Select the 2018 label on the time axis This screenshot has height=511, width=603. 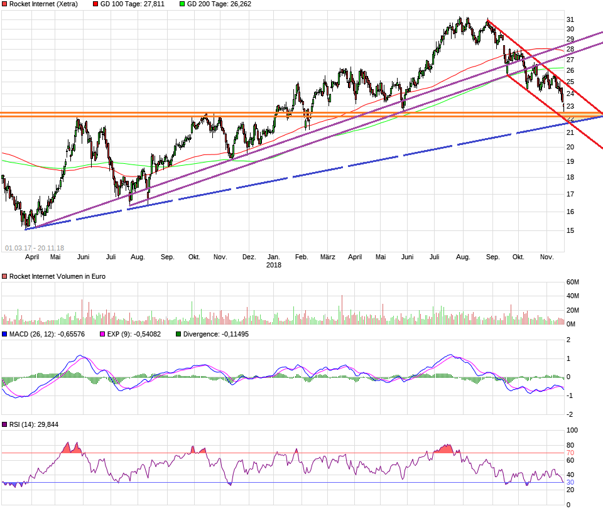pyautogui.click(x=274, y=265)
